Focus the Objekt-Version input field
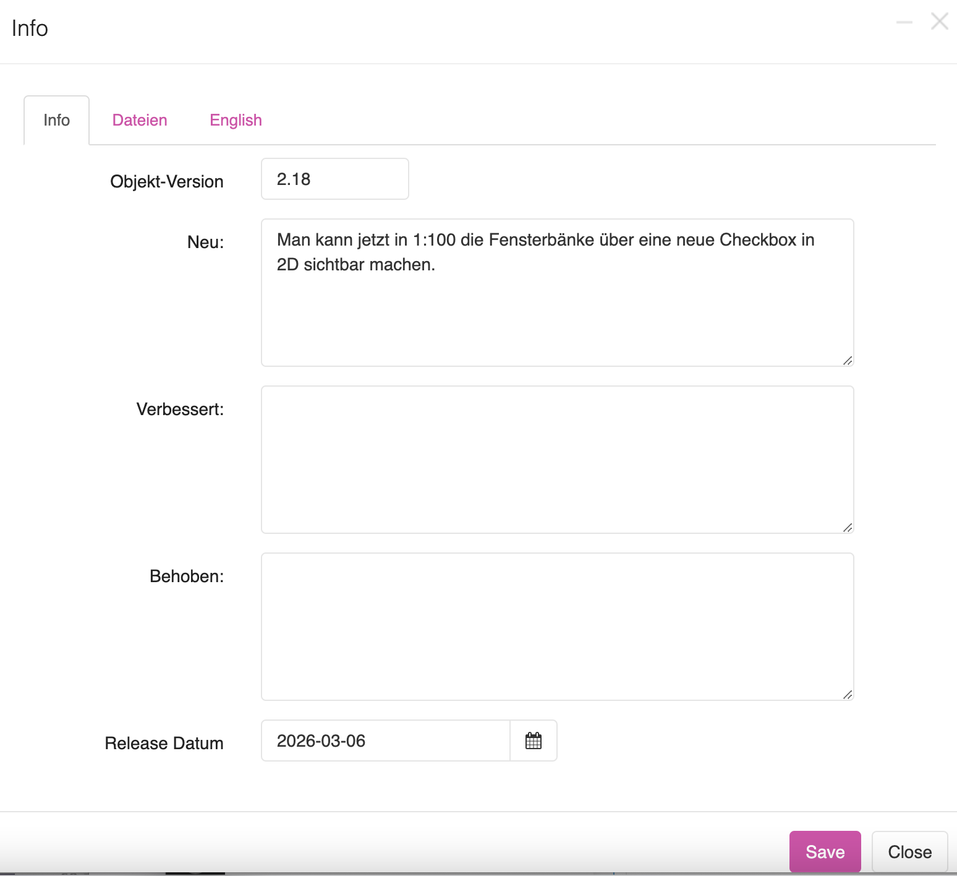The width and height of the screenshot is (957, 876). 334,179
